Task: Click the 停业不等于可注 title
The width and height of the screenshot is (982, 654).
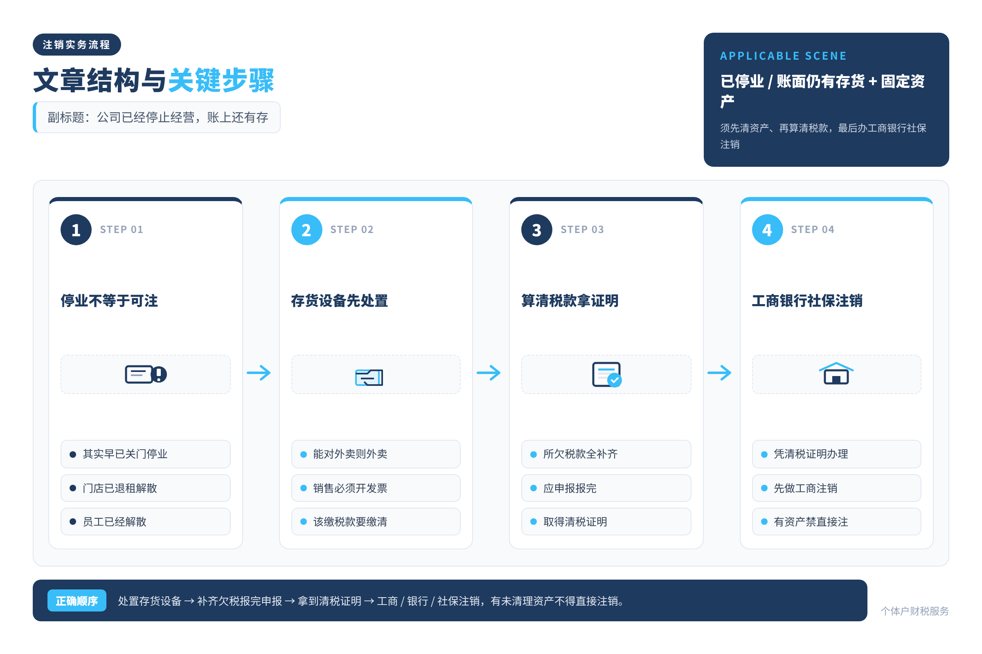Action: tap(109, 301)
